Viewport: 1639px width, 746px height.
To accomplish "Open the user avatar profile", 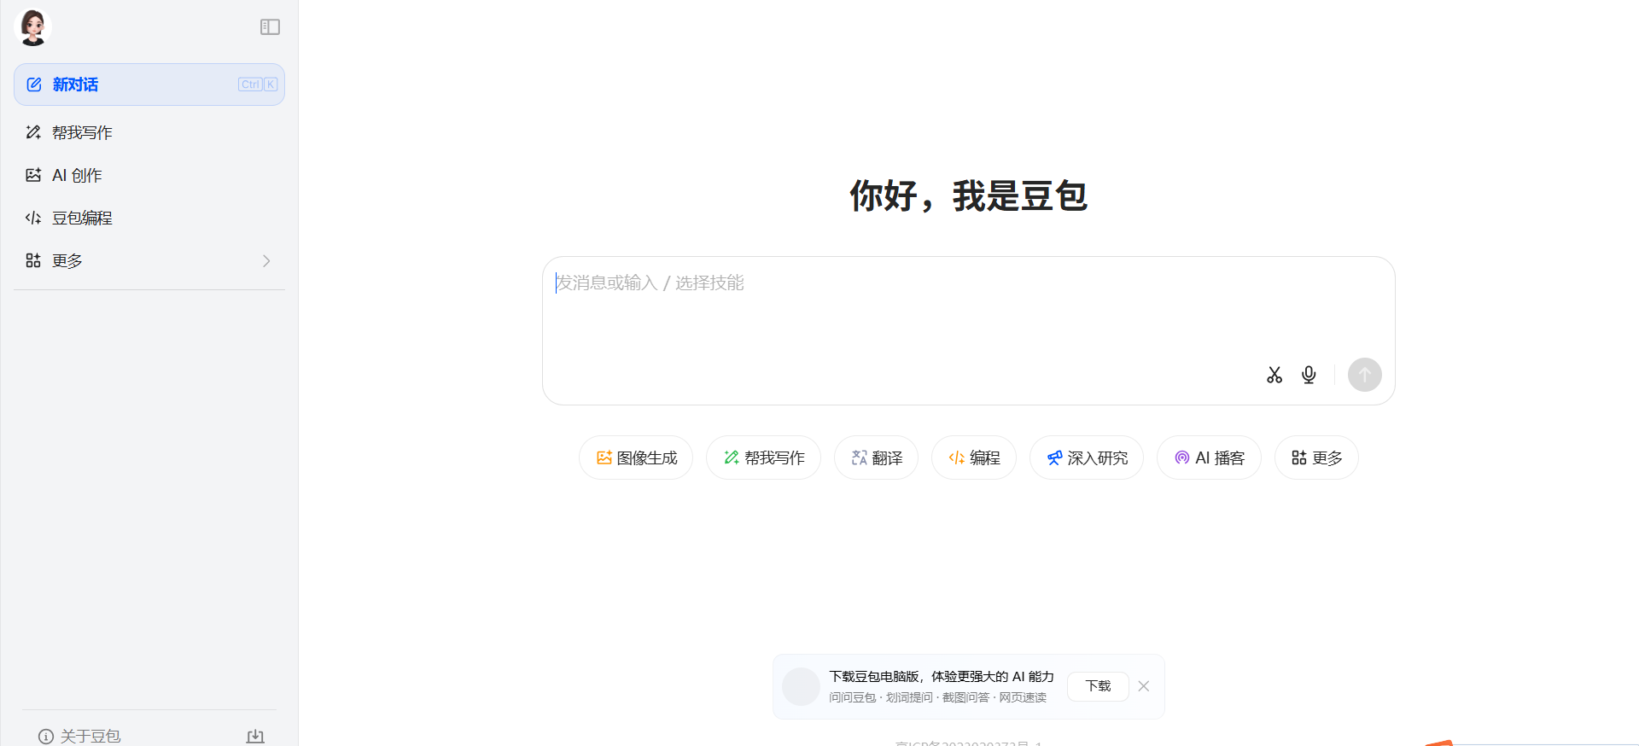I will (33, 27).
